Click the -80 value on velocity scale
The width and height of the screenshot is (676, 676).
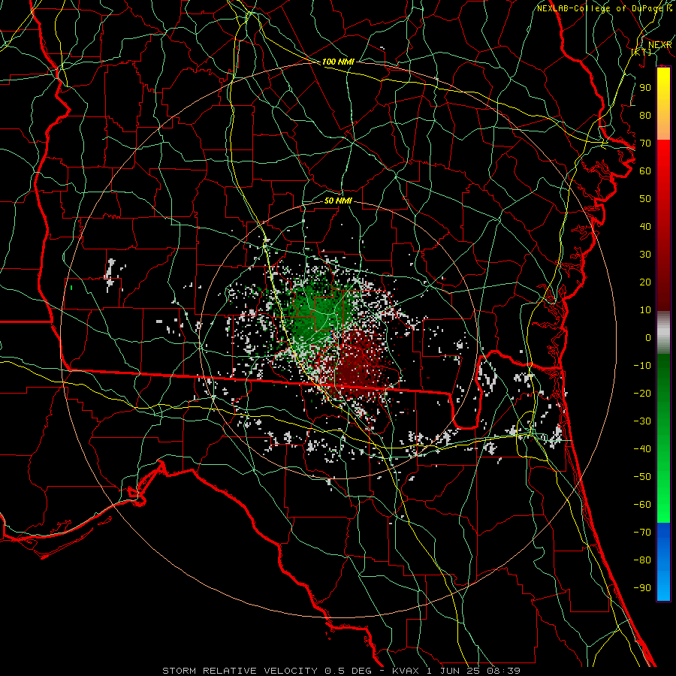[642, 560]
